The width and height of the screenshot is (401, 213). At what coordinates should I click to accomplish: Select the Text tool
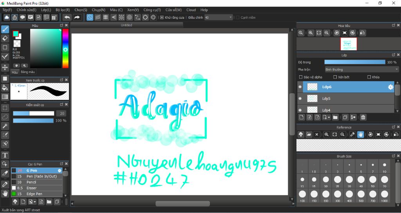[x=5, y=155]
